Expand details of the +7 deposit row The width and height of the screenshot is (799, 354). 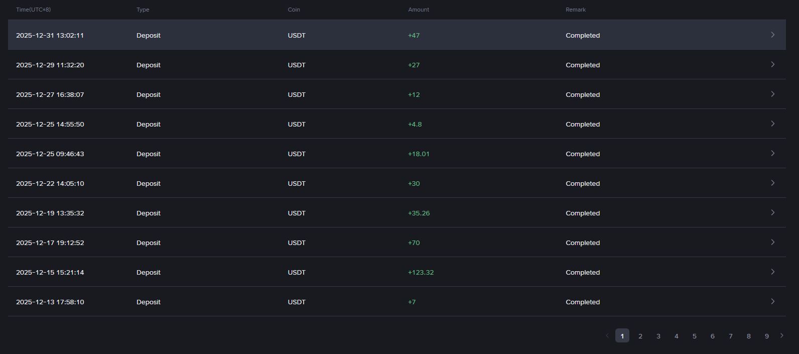[773, 301]
